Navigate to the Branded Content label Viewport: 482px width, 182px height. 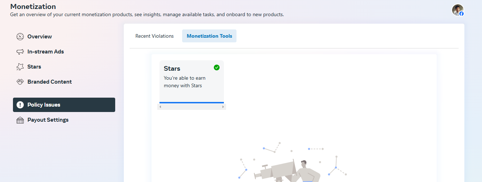[x=50, y=82]
